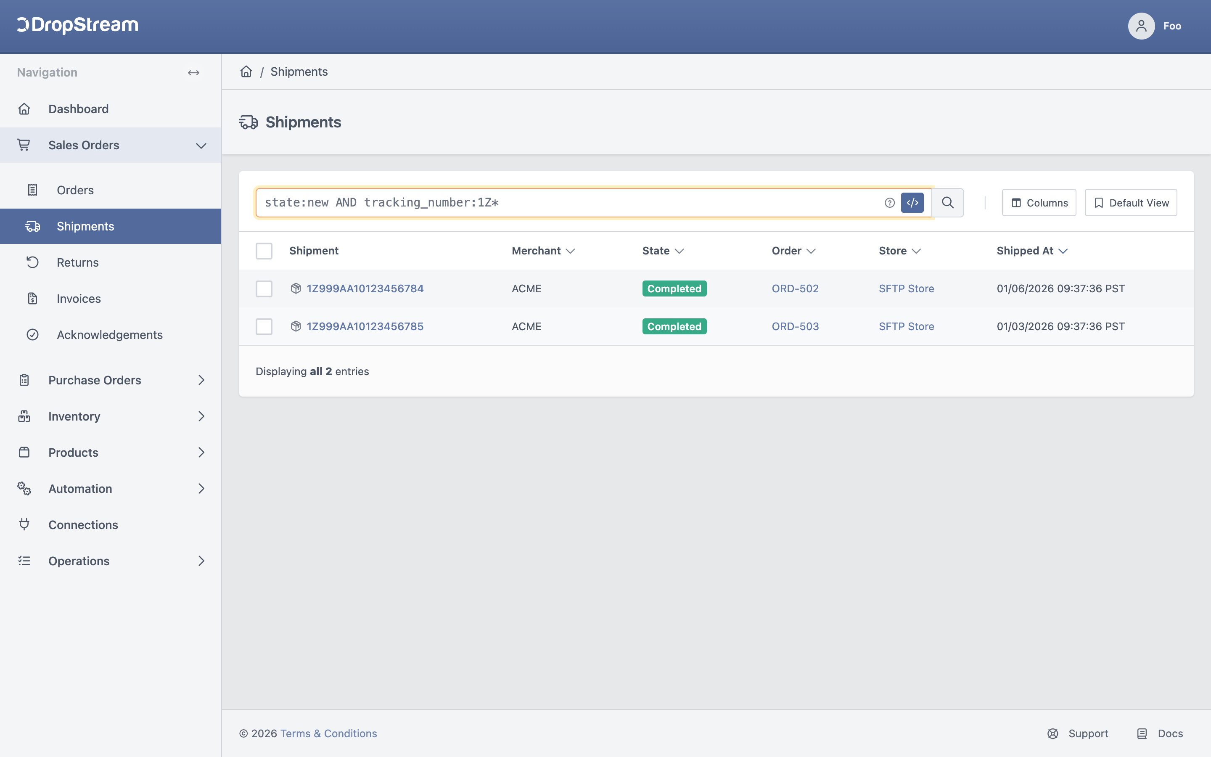Image resolution: width=1211 pixels, height=757 pixels.
Task: Check the box for shipment 1Z999AA10123456784
Action: (264, 289)
